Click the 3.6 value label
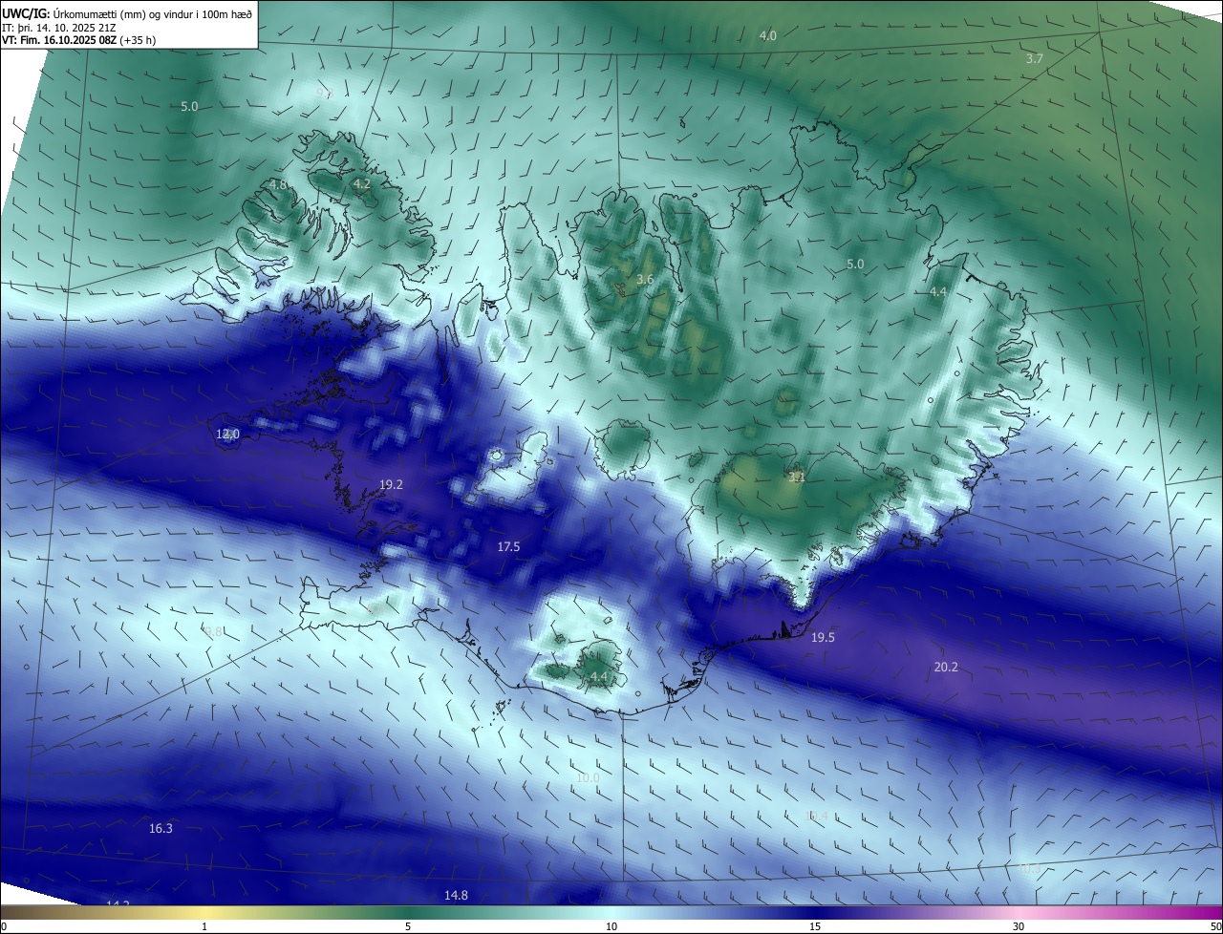The width and height of the screenshot is (1223, 934). [x=645, y=279]
